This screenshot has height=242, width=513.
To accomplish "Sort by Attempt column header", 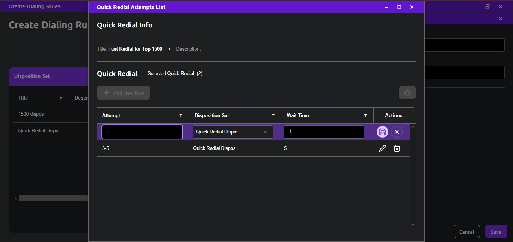I will pos(111,115).
